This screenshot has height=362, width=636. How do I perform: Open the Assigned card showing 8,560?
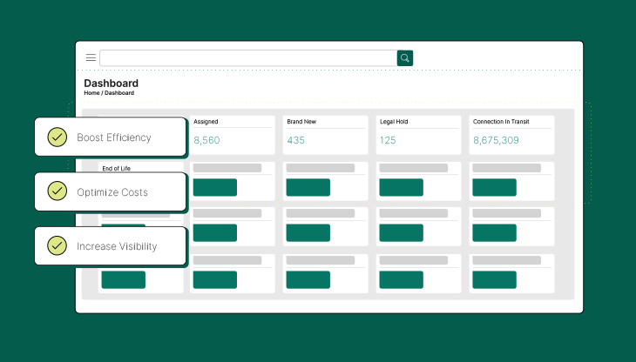click(x=232, y=135)
